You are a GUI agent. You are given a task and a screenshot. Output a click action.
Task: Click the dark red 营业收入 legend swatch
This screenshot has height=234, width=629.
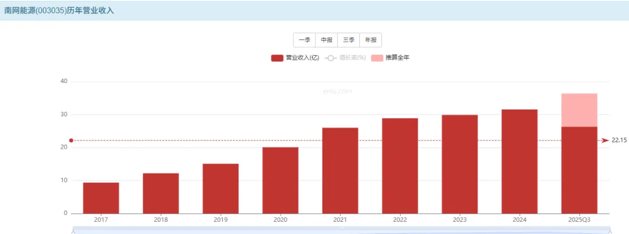(x=277, y=58)
